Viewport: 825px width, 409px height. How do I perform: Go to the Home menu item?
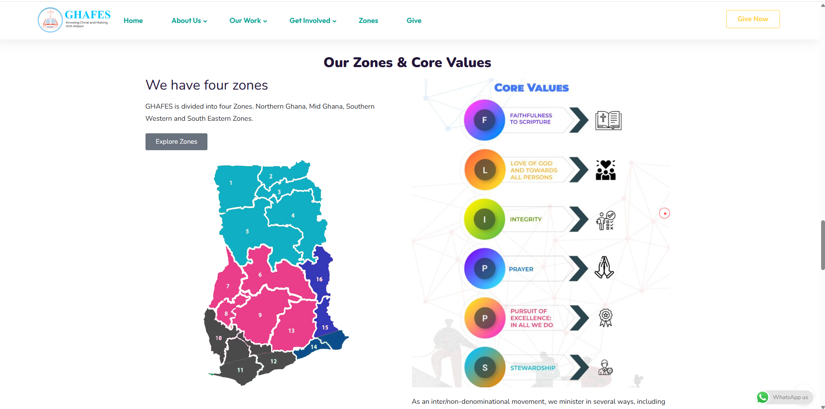click(x=133, y=21)
